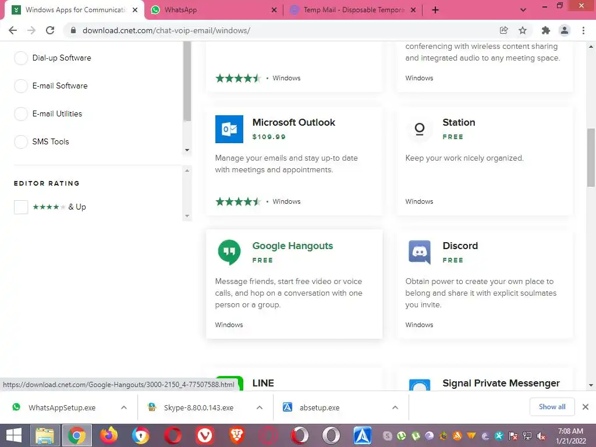Open the Google Hangouts title link

point(293,246)
